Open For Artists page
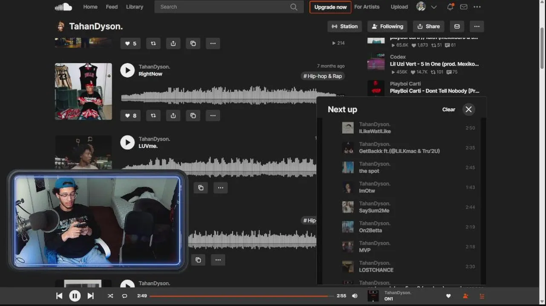 (x=367, y=7)
